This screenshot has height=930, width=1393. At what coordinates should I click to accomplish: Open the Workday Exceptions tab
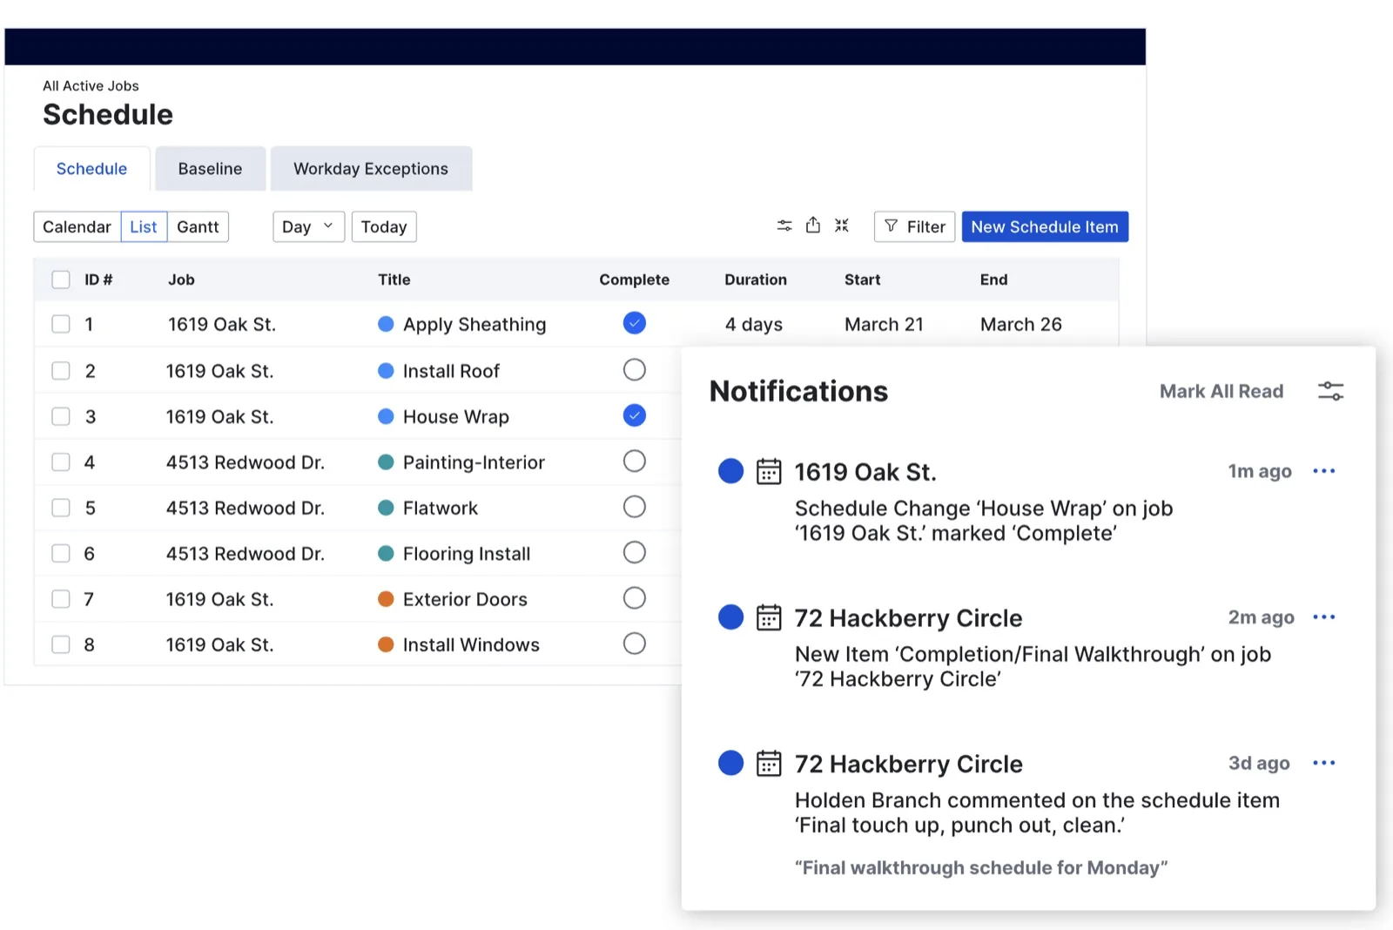[x=371, y=169]
